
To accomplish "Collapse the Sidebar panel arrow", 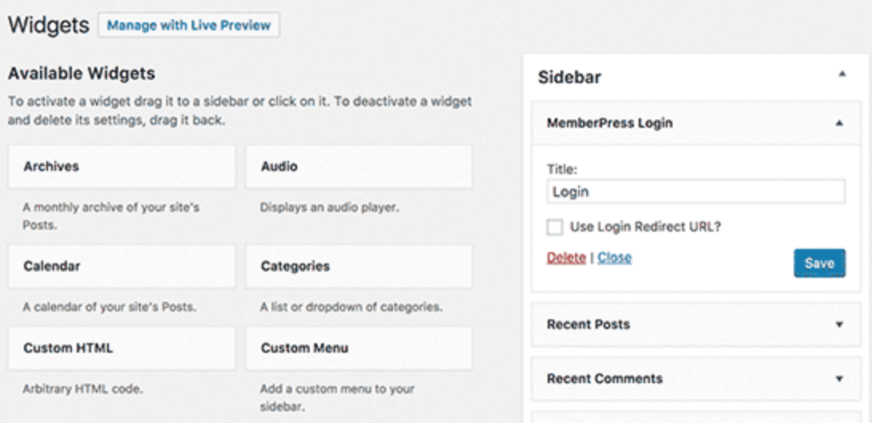I will pos(842,74).
